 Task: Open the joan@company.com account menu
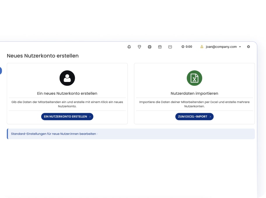click(221, 47)
